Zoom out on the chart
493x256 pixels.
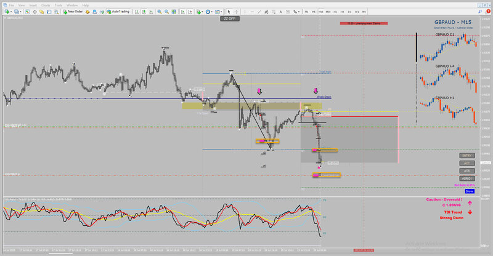tap(166, 12)
